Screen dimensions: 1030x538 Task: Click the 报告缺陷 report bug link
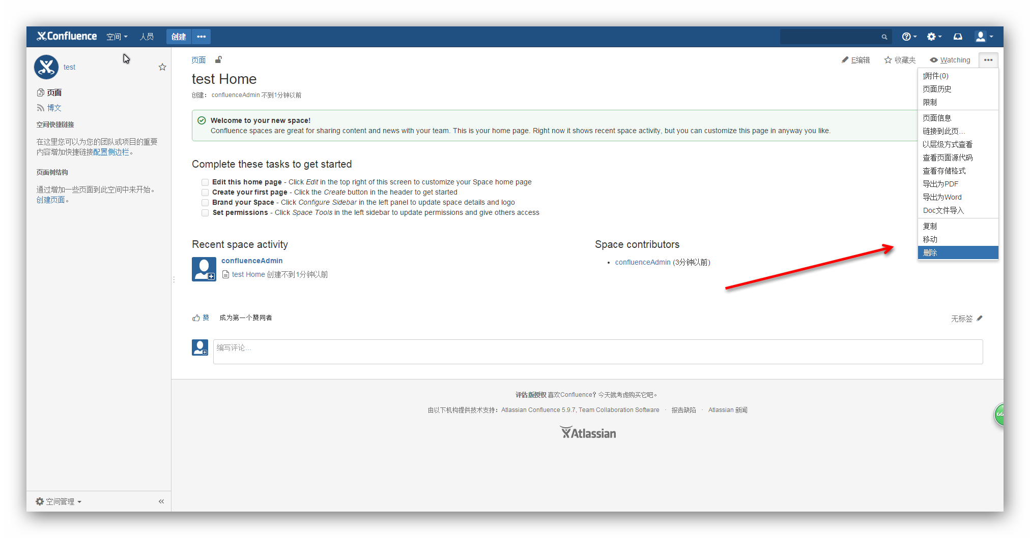click(683, 410)
